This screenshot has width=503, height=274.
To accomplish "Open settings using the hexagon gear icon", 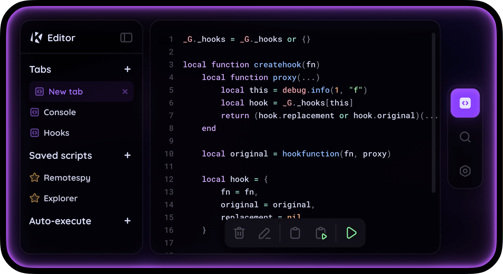I will pyautogui.click(x=465, y=171).
